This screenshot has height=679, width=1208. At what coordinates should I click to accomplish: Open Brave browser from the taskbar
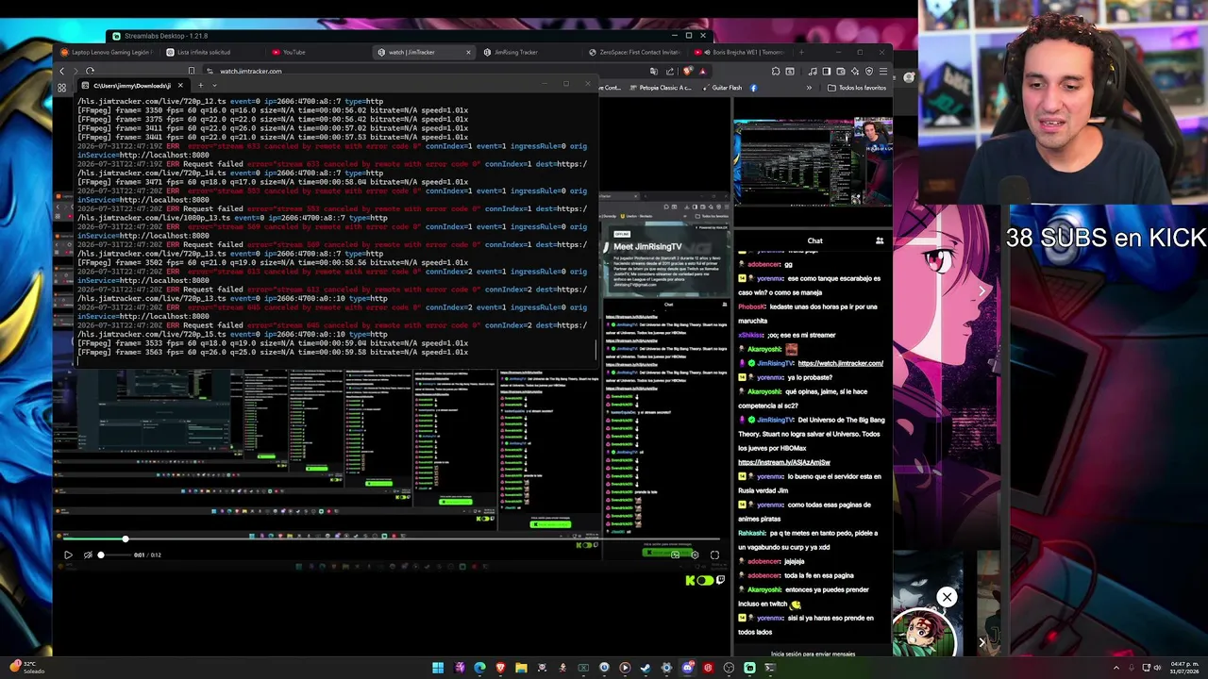(500, 668)
